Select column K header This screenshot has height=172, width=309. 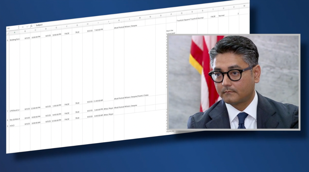point(119,21)
